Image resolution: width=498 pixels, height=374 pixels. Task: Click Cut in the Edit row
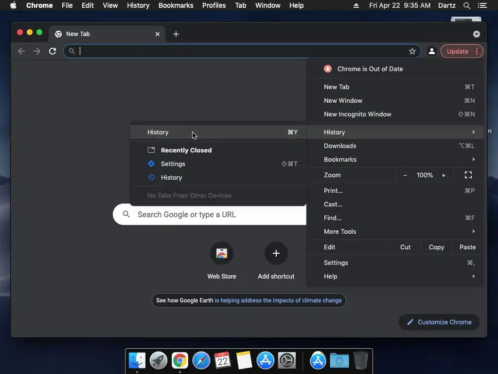(405, 247)
